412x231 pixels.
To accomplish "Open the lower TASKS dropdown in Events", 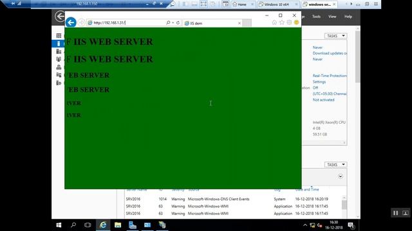I will 335,164.
